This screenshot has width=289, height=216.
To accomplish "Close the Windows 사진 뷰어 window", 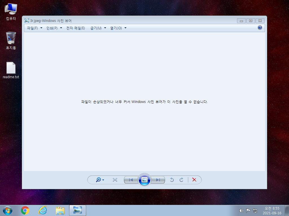I will pos(260,21).
